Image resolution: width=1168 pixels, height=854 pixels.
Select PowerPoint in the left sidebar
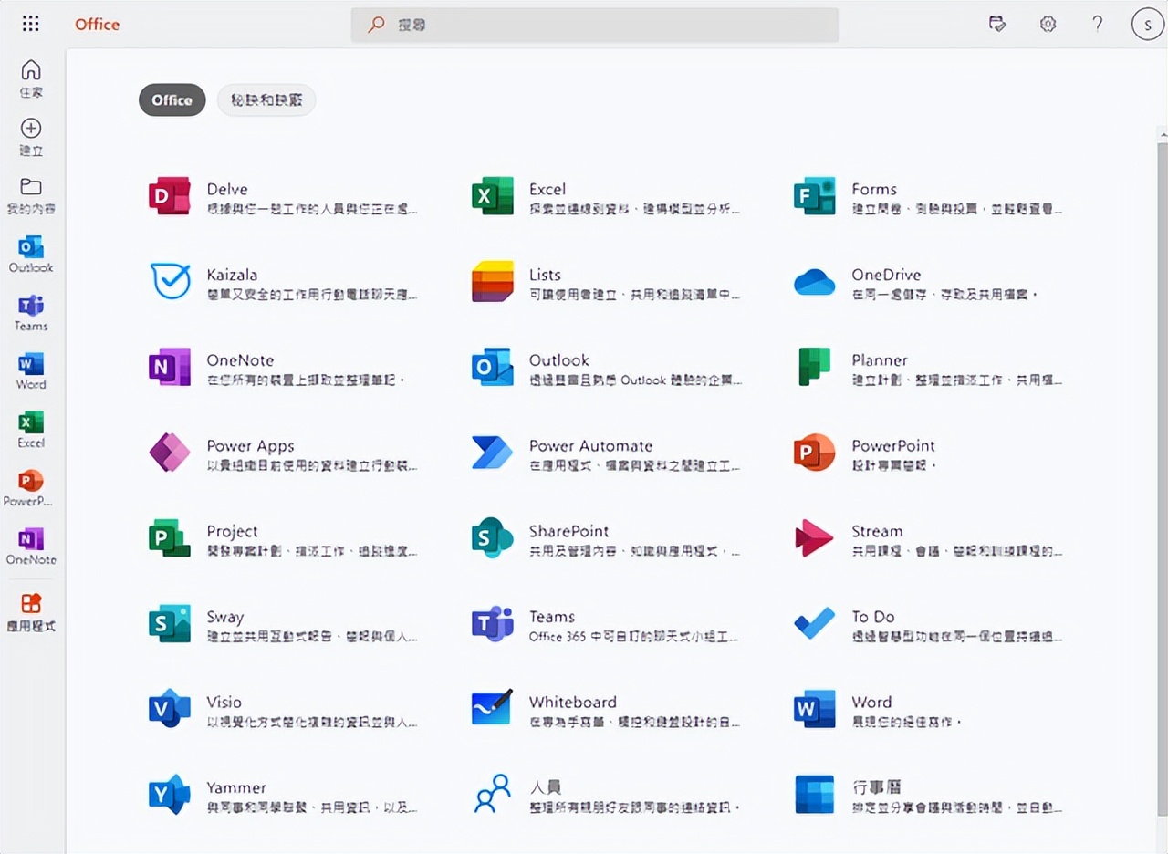pos(30,486)
